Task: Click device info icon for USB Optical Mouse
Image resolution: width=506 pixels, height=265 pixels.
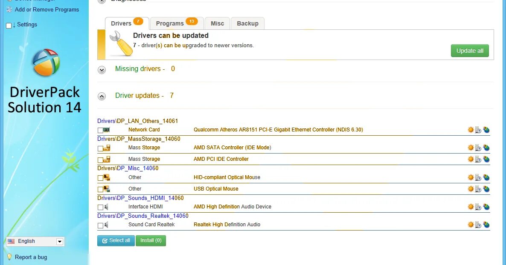Action: click(x=478, y=189)
